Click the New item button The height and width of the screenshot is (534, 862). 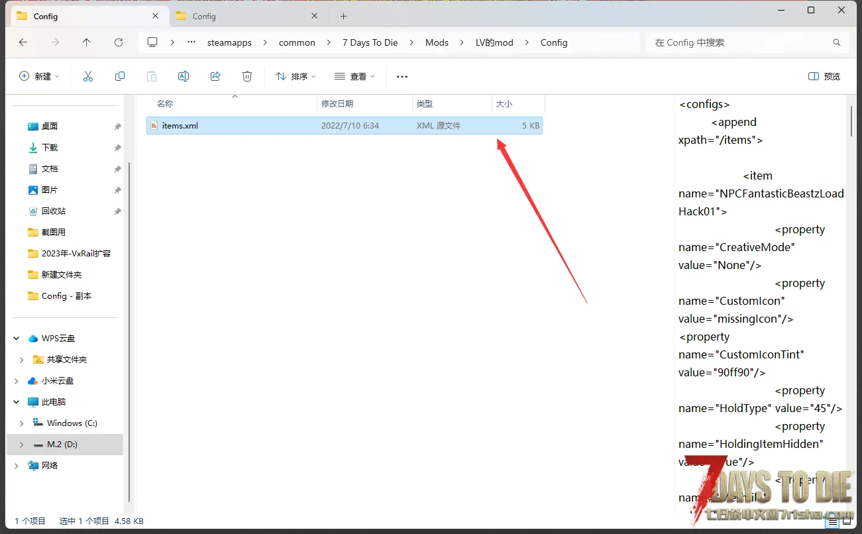coord(39,77)
